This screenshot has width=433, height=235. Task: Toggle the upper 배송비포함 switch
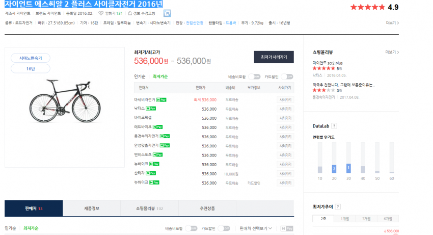click(254, 76)
